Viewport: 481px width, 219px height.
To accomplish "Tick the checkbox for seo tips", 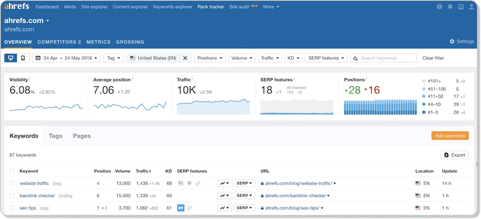I will pos(12,208).
